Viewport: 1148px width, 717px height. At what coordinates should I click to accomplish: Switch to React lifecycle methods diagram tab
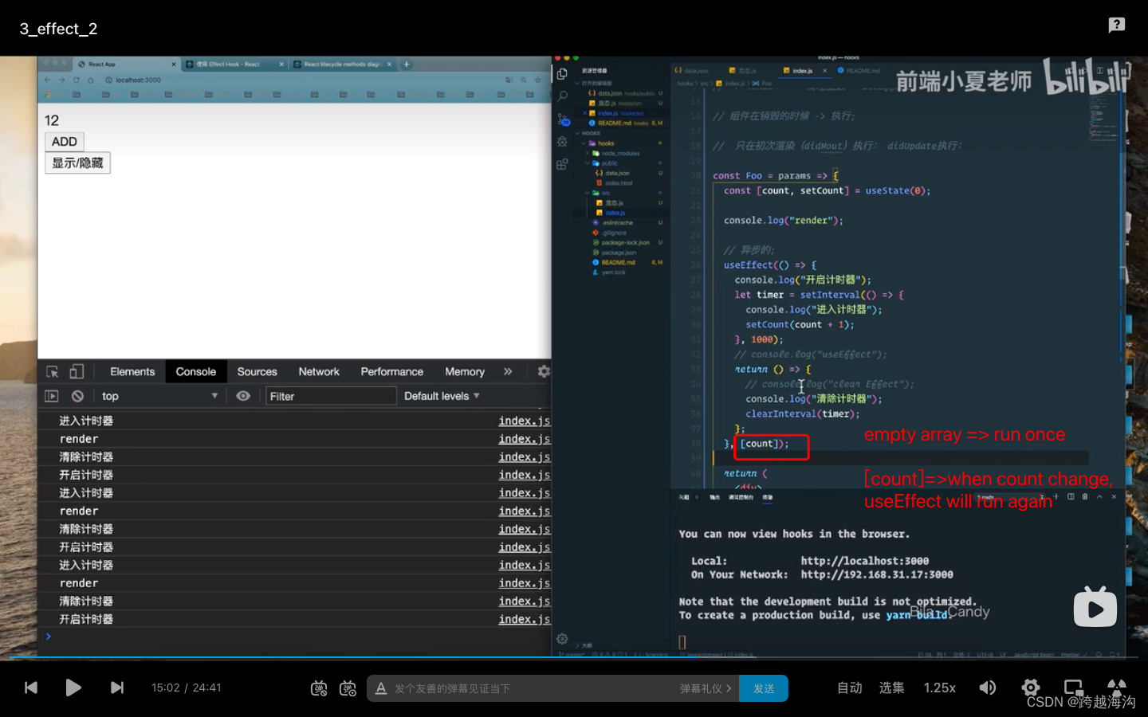(x=343, y=65)
